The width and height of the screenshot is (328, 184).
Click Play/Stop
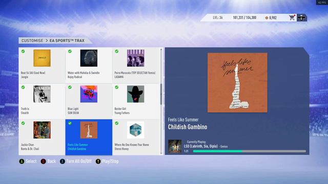tap(110, 162)
